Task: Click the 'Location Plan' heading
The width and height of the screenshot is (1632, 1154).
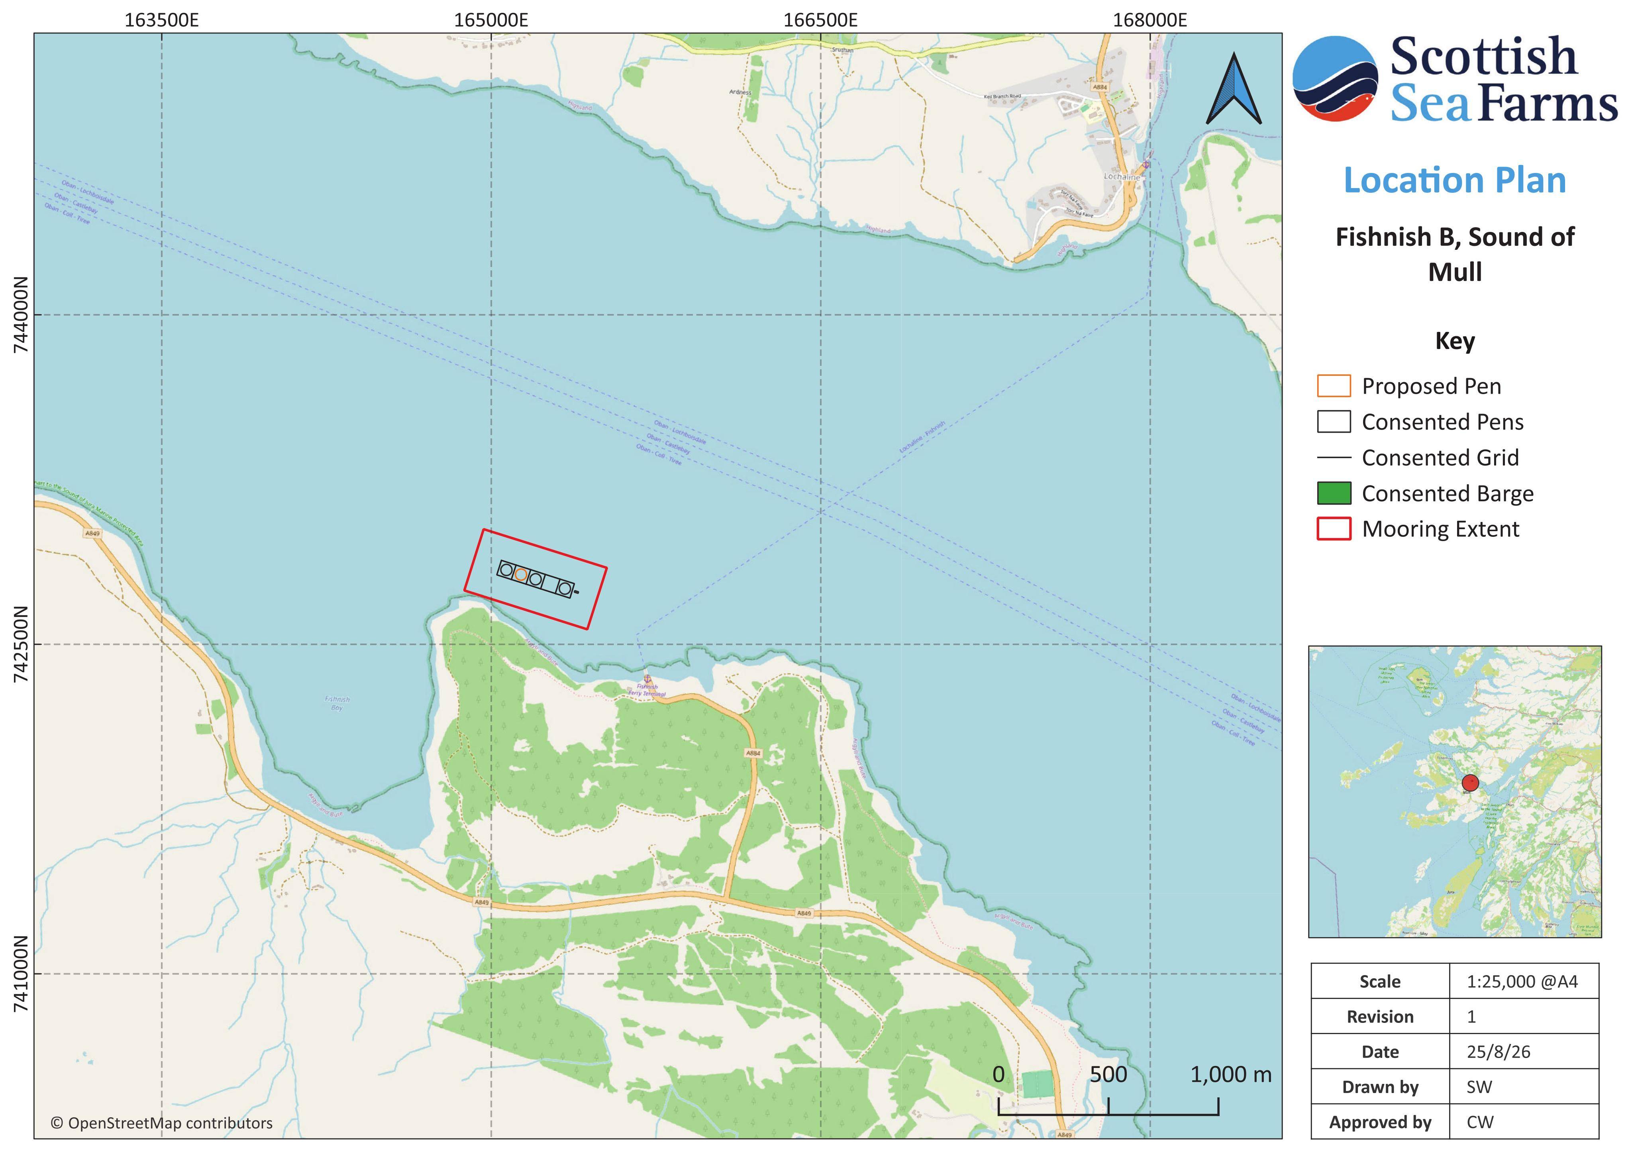Action: click(x=1454, y=181)
